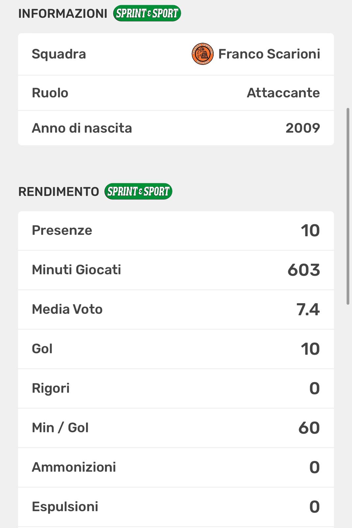
Task: Select the Presenze stat label
Action: (x=62, y=230)
